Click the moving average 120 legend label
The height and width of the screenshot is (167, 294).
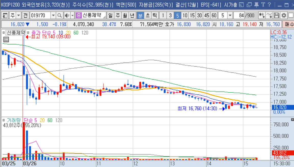point(85,33)
